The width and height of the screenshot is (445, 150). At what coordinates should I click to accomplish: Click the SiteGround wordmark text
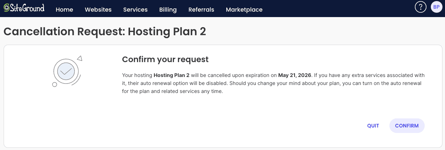(27, 8)
